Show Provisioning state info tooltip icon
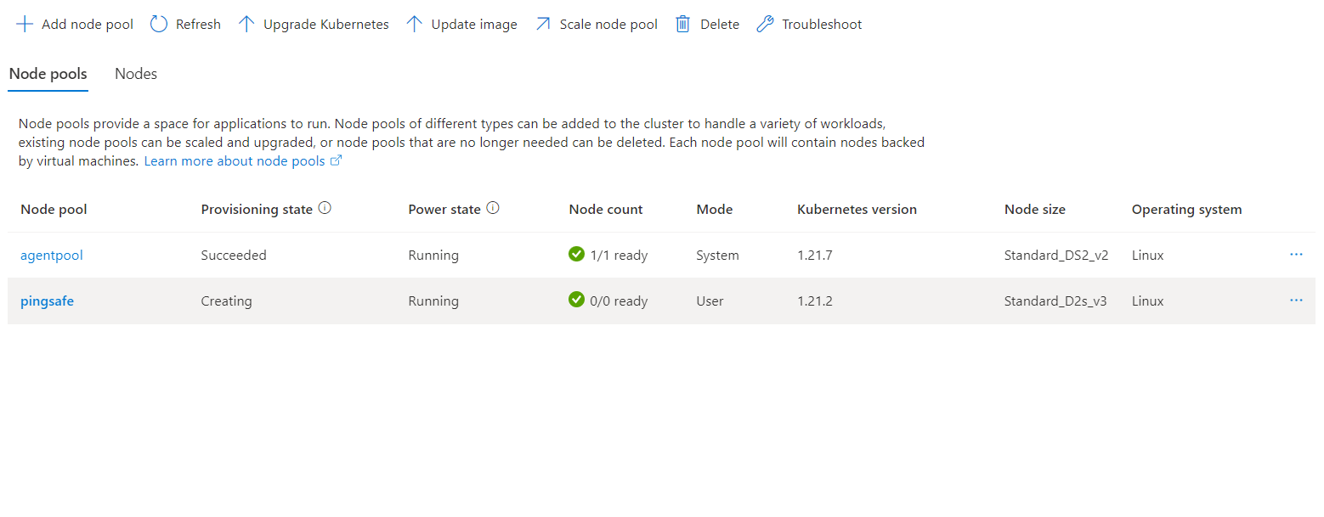 click(x=325, y=209)
